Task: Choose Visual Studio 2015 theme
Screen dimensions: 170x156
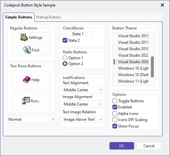Action: (131, 36)
